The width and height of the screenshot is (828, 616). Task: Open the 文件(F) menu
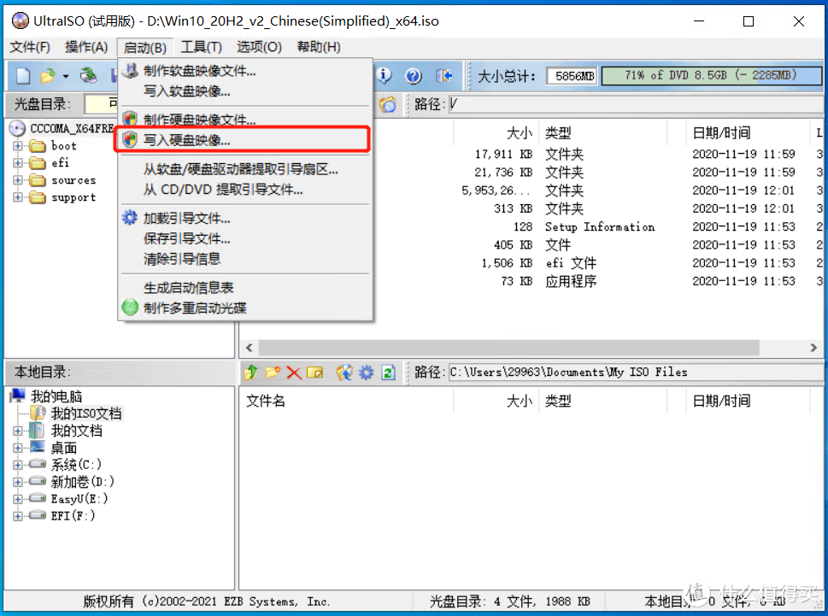pos(30,47)
